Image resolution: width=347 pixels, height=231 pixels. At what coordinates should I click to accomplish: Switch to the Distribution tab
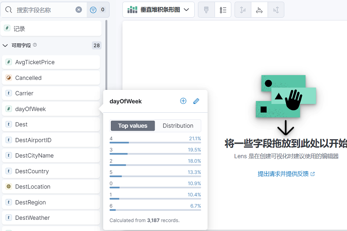pyautogui.click(x=178, y=126)
